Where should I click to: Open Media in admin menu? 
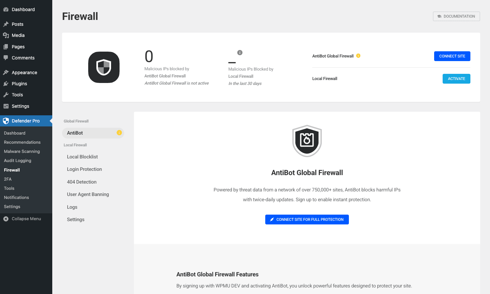(x=26, y=35)
